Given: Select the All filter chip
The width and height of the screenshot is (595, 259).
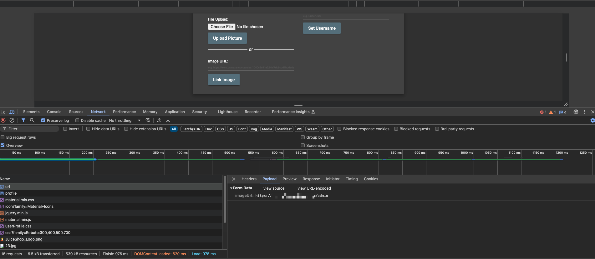Looking at the screenshot, I should [x=174, y=129].
